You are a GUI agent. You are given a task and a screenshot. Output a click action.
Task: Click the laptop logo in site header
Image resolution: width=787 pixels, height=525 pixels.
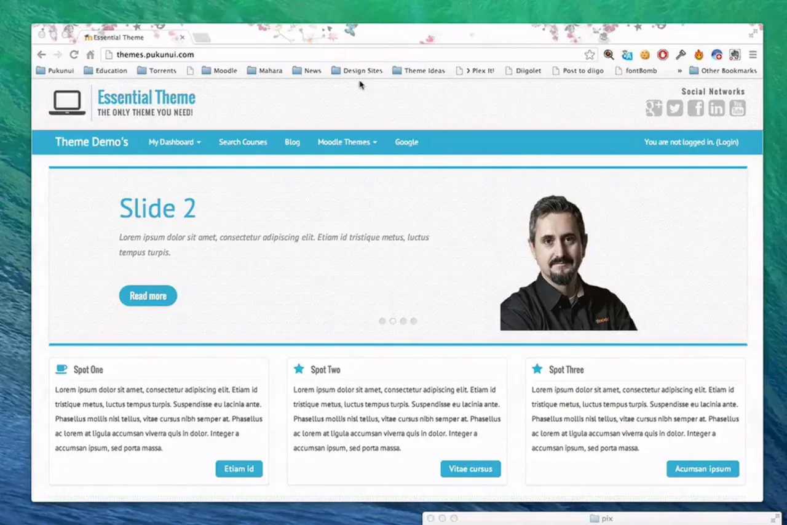point(67,103)
